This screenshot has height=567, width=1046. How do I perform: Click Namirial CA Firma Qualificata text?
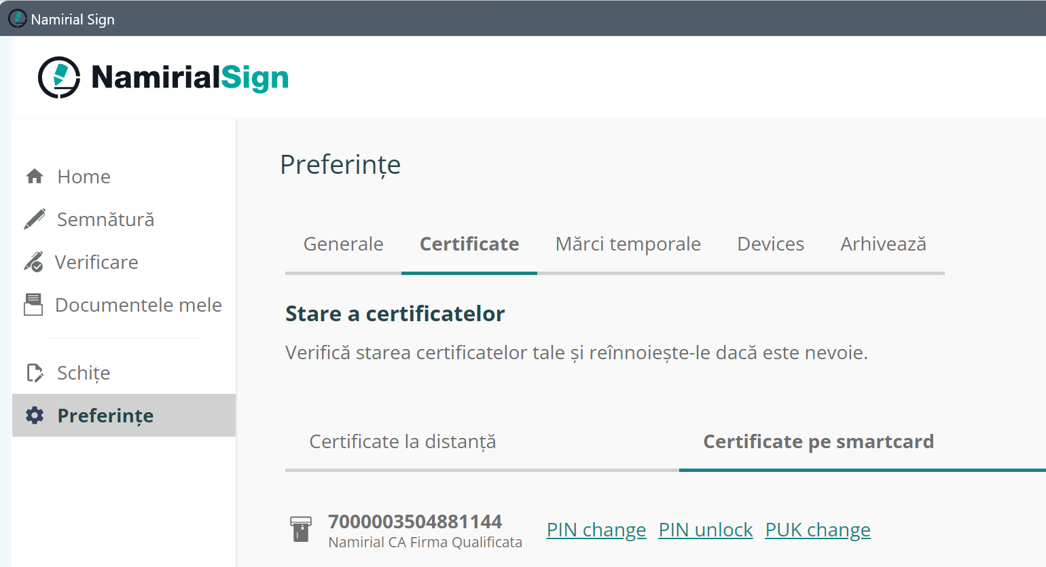pyautogui.click(x=425, y=542)
